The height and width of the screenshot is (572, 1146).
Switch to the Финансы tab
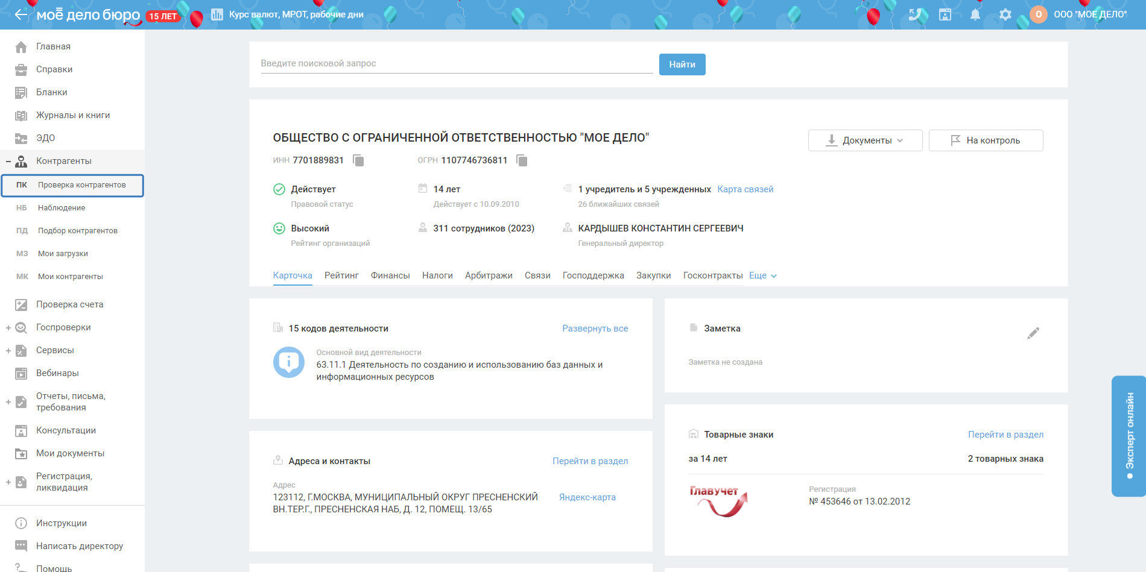coord(390,275)
